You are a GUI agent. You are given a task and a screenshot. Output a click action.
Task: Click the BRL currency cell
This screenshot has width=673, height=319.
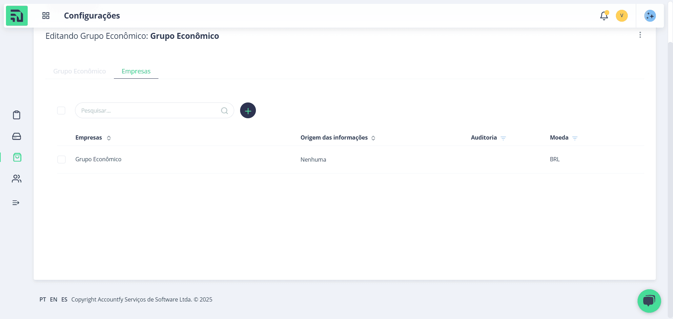tap(555, 159)
